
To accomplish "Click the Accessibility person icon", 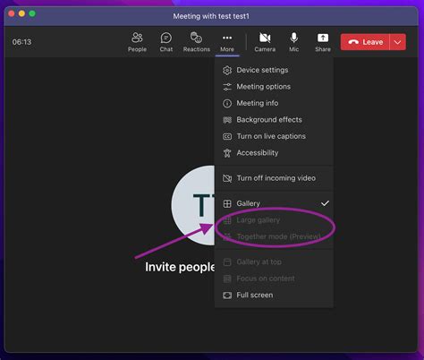I will coord(227,153).
